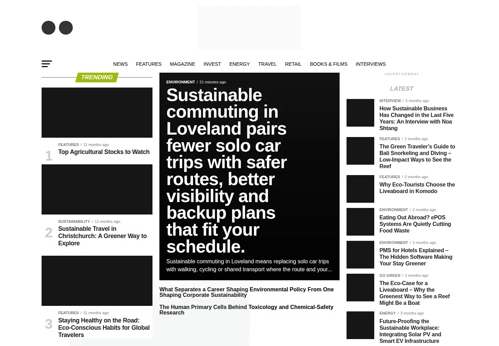
Task: Read Why Eco-Tourists Choose the Liveaboard in Komodo
Action: point(417,188)
